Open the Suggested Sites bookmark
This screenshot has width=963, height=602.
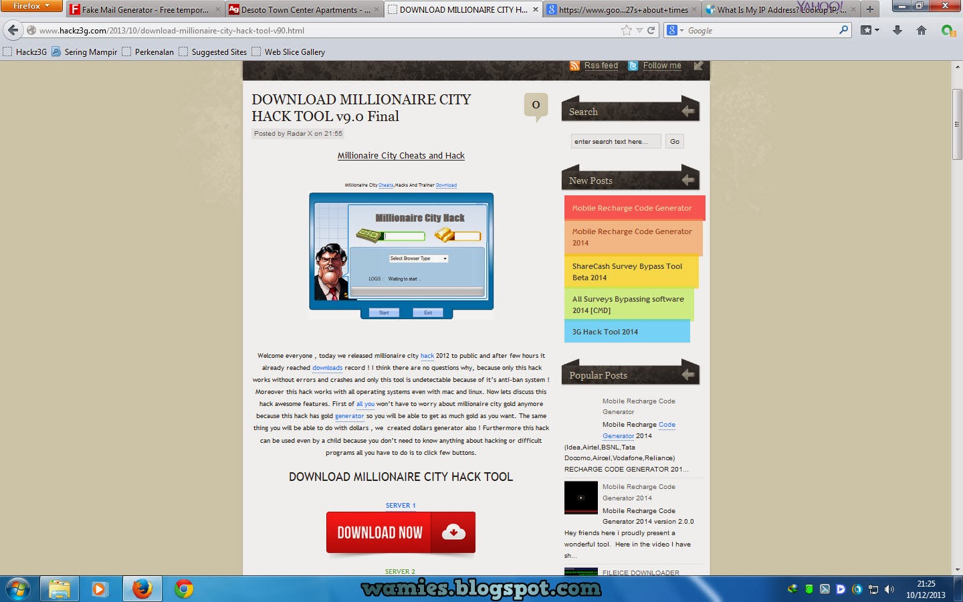pos(213,52)
